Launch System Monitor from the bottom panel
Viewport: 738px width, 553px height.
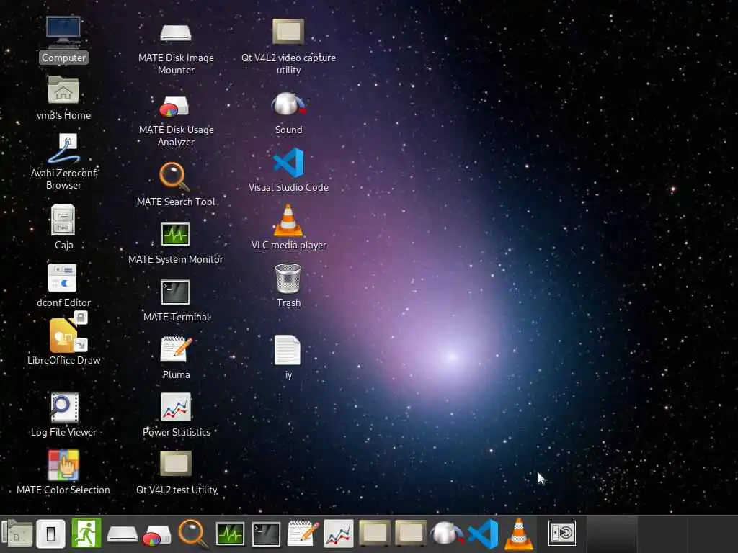click(230, 534)
